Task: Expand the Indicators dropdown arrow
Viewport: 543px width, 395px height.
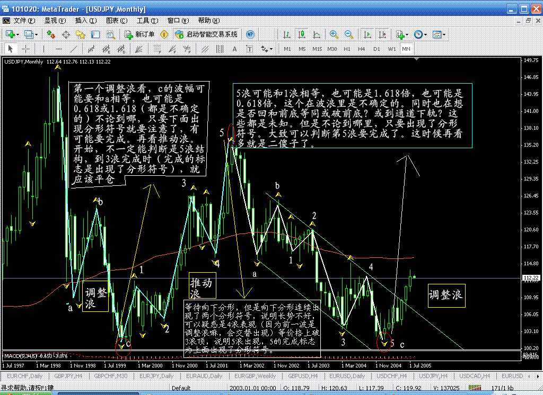Action: pos(407,34)
